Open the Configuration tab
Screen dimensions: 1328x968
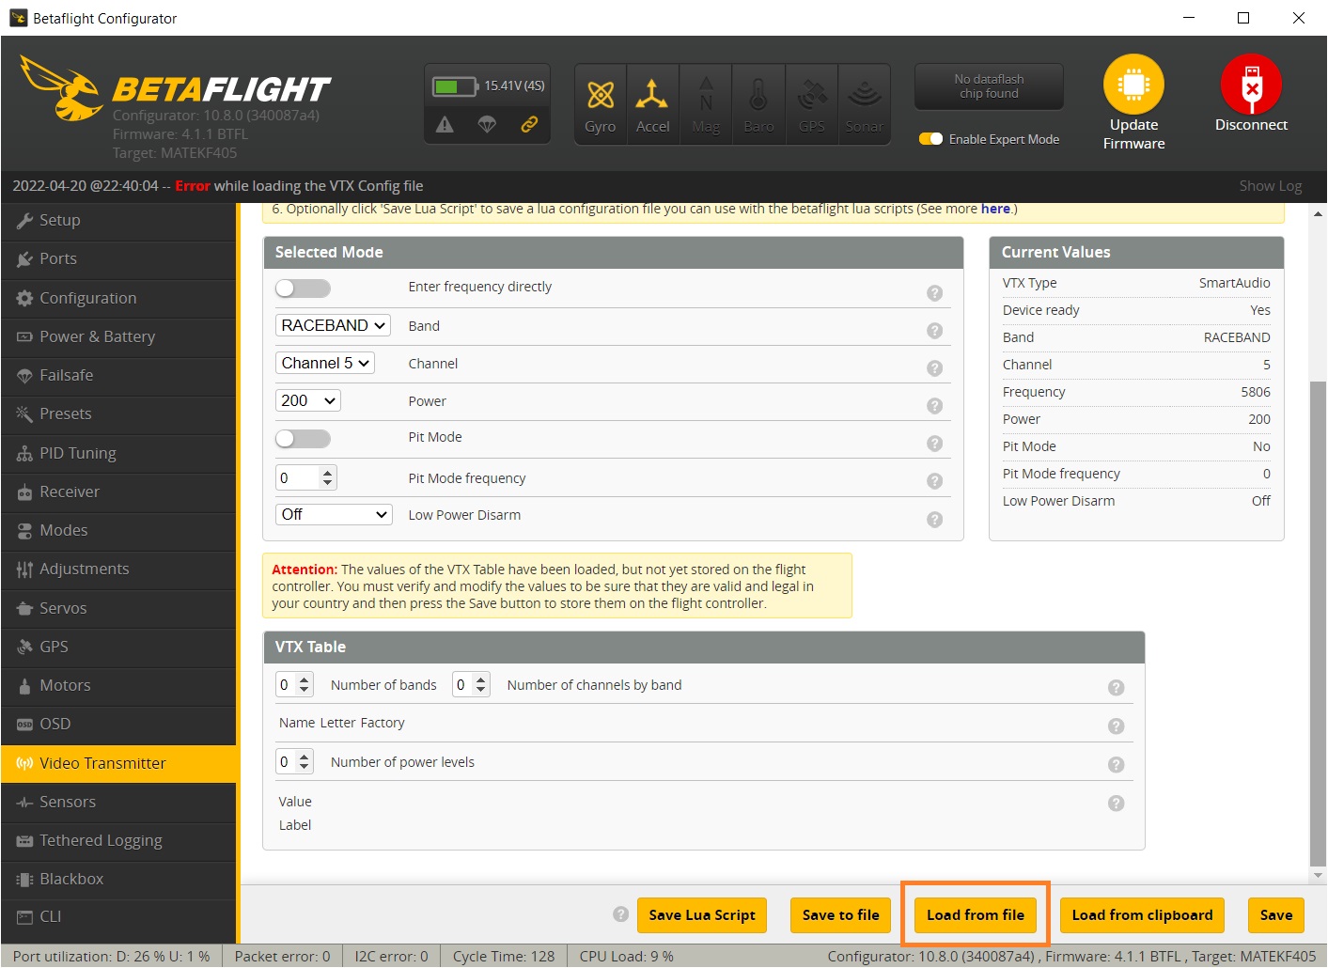click(118, 298)
